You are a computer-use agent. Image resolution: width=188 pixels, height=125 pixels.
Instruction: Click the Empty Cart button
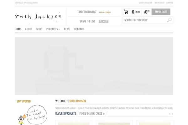161,12
